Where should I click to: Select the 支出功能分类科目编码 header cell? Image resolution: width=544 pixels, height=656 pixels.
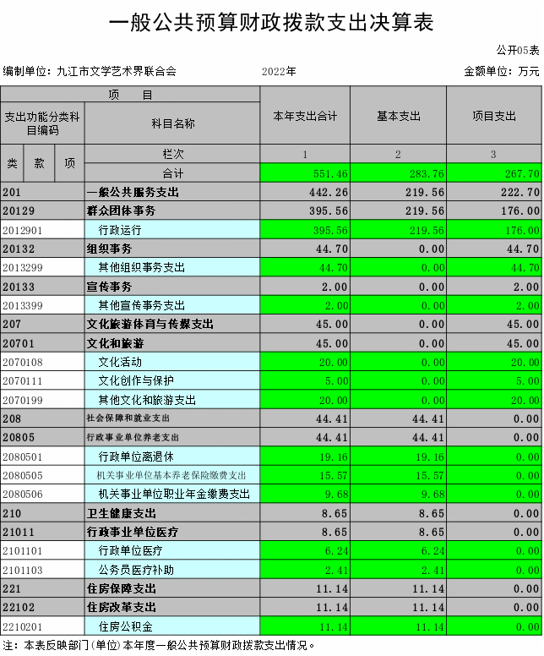point(42,123)
